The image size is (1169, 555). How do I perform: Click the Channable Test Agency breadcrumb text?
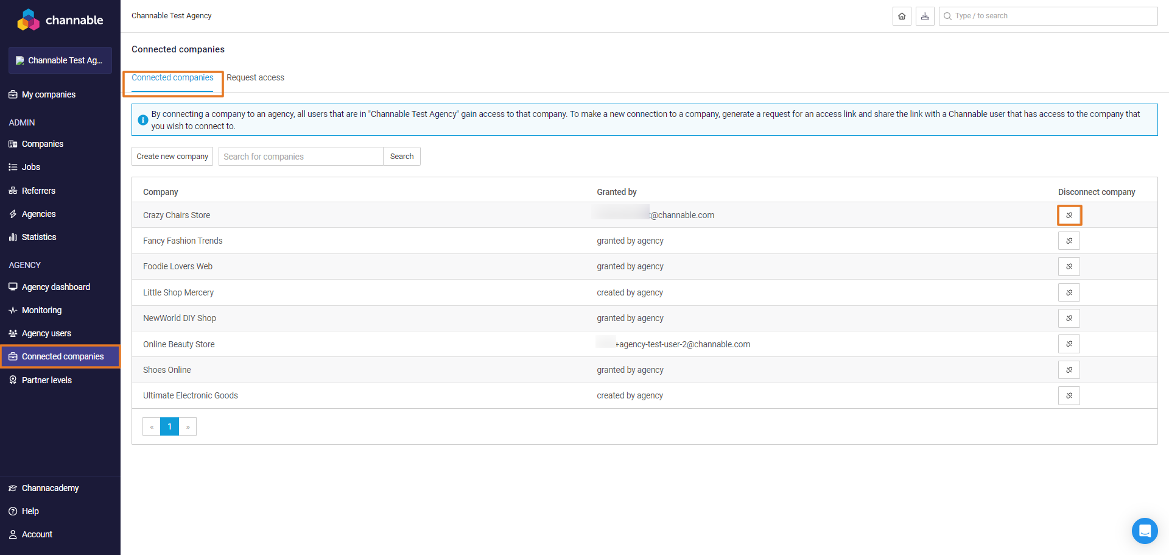172,16
